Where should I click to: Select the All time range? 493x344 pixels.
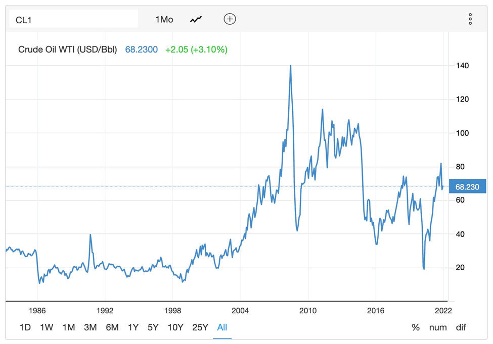coord(222,327)
